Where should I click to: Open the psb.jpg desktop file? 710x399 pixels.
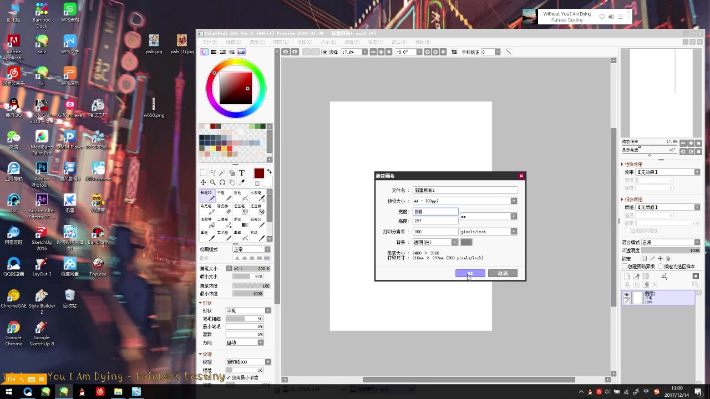154,44
